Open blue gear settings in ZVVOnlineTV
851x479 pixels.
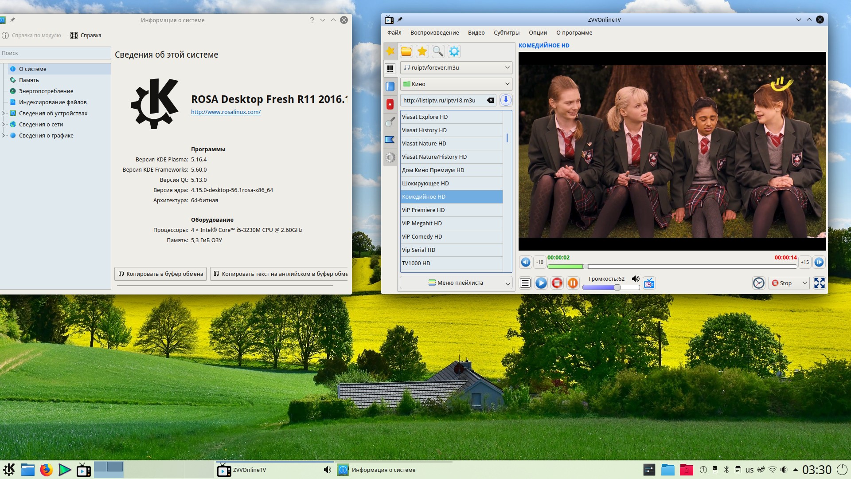click(x=454, y=51)
